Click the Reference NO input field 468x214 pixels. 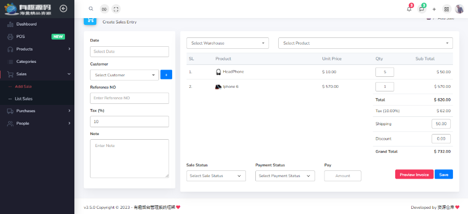[129, 98]
